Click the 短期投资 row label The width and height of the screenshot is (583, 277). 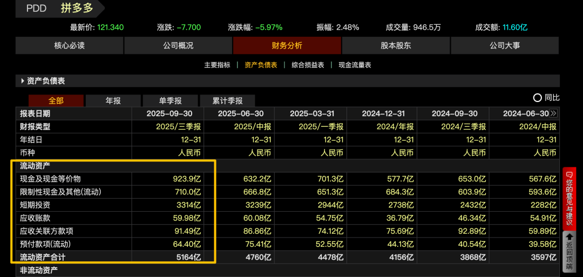tap(35, 205)
